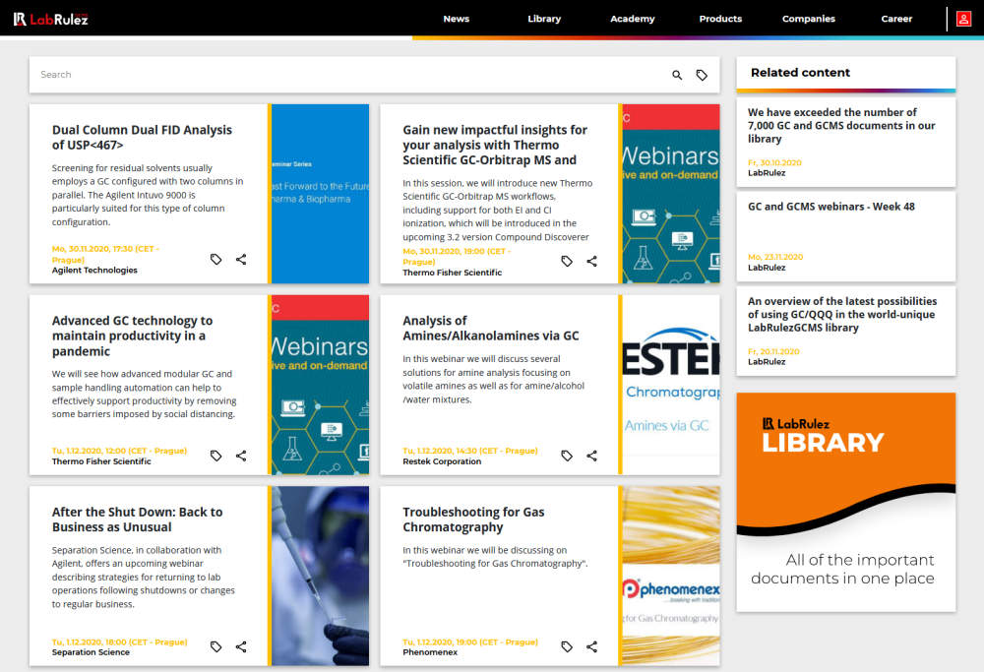Click tag icon on Advanced GC technology card
Image resolution: width=984 pixels, height=672 pixels.
(215, 456)
